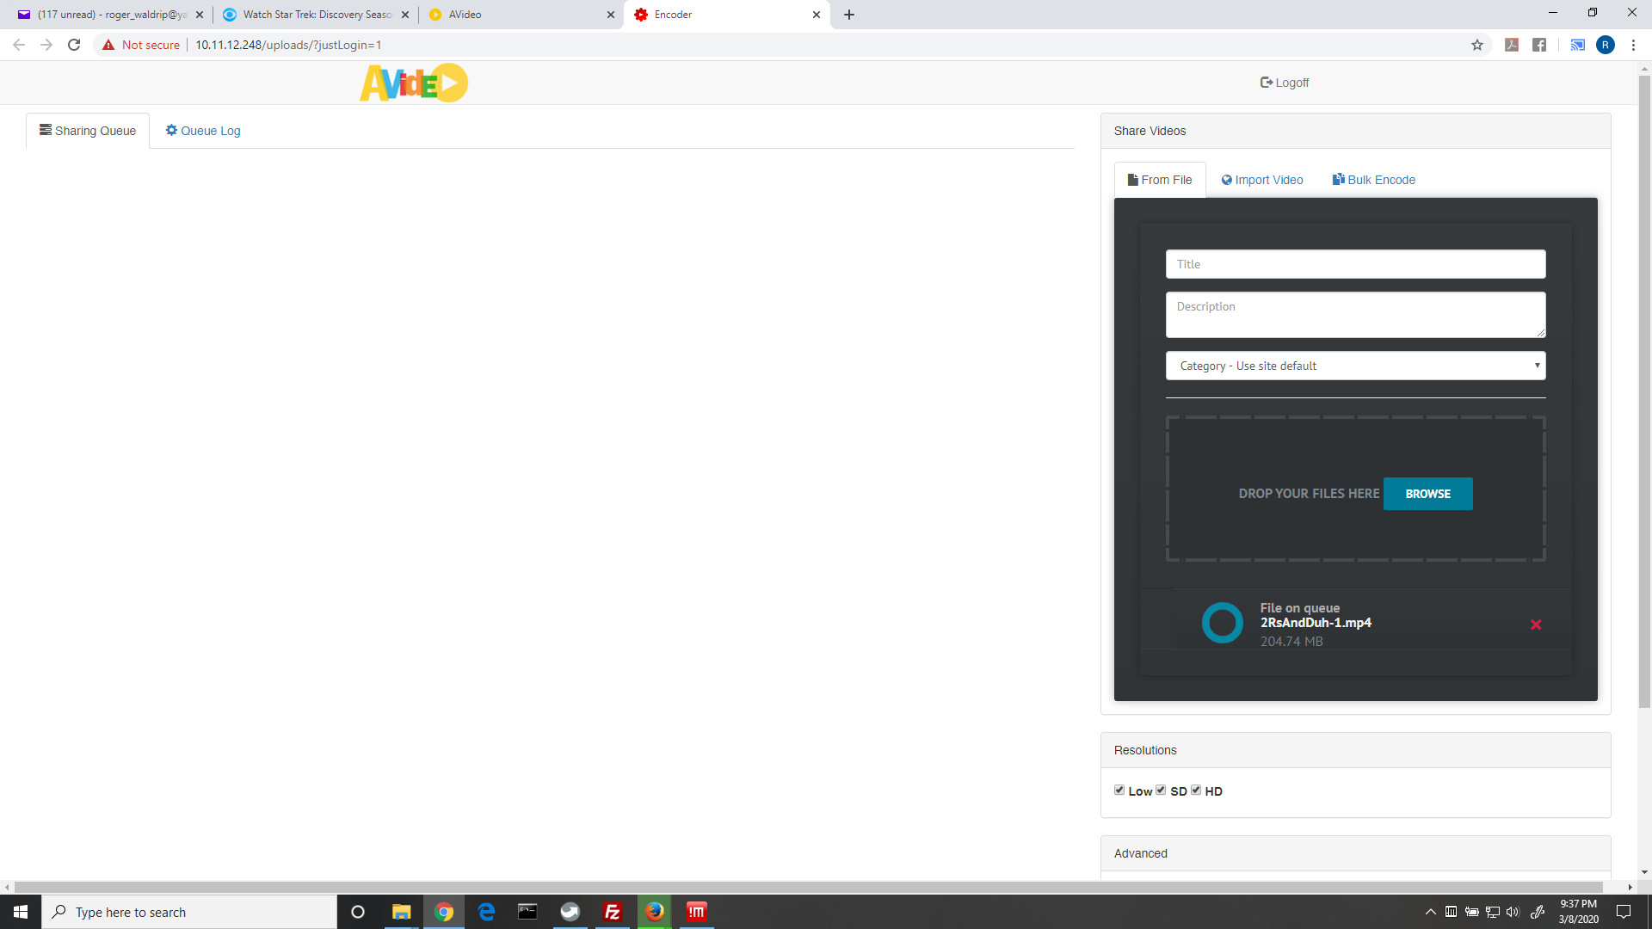Remove queued file with red X
Viewport: 1652px width, 929px height.
pyautogui.click(x=1536, y=624)
